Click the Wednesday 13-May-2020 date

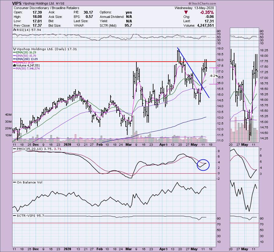point(194,8)
